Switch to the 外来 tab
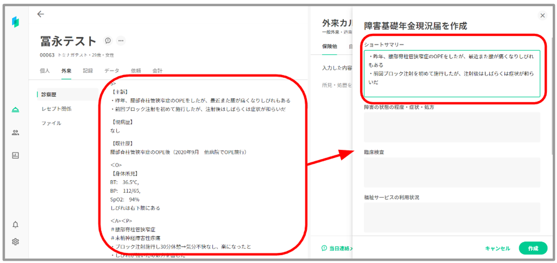The width and height of the screenshot is (557, 263). [66, 71]
